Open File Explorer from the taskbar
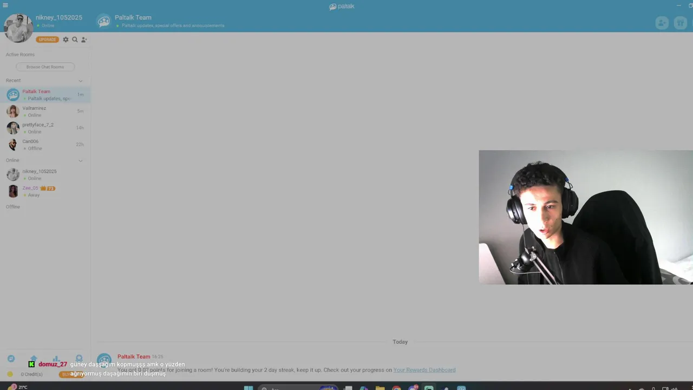693x390 pixels. coord(380,388)
